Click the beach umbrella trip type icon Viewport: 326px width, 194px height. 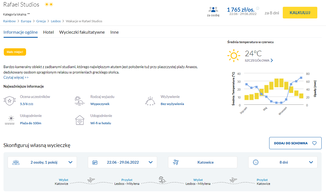pyautogui.click(x=80, y=101)
